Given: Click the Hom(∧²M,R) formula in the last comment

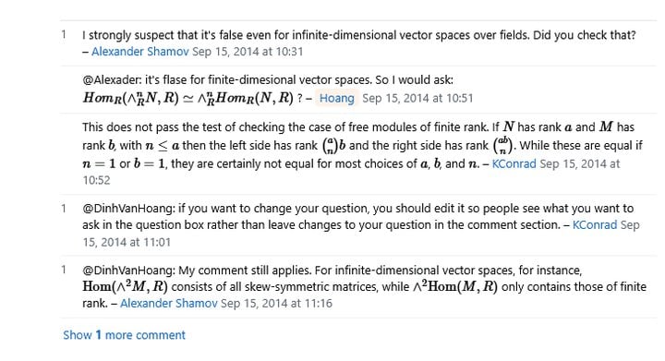Looking at the screenshot, I should tap(125, 286).
